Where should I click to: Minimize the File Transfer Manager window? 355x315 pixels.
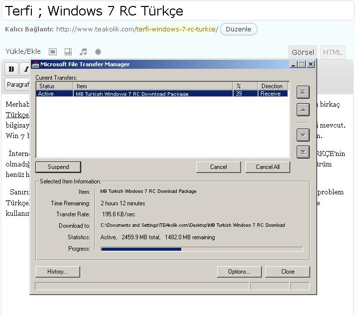[294, 64]
